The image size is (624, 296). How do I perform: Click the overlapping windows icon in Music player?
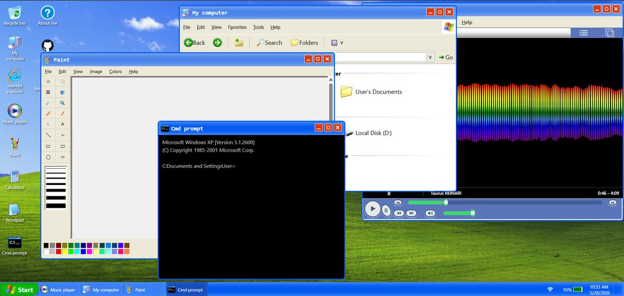(x=609, y=33)
